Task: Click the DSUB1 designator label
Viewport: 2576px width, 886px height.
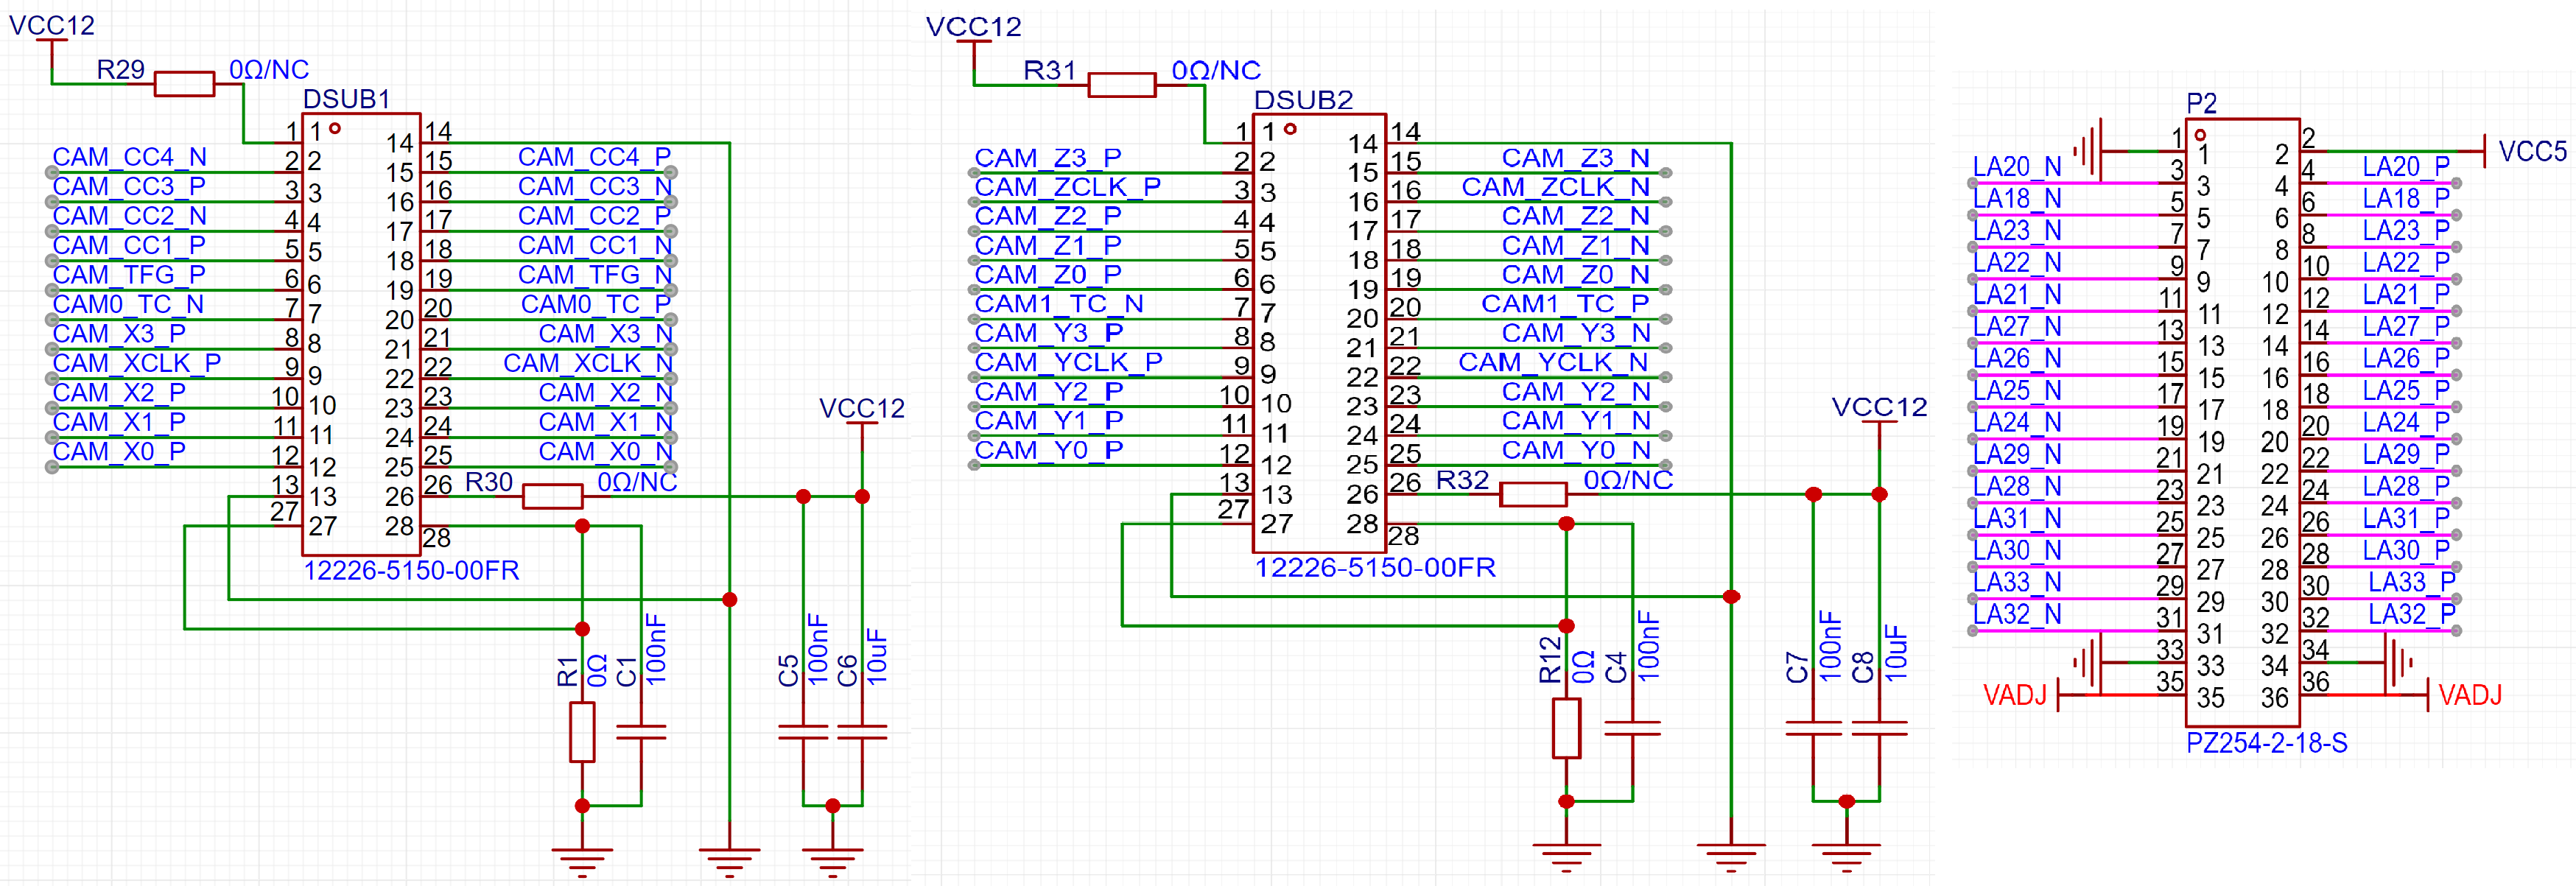Action: click(x=346, y=99)
